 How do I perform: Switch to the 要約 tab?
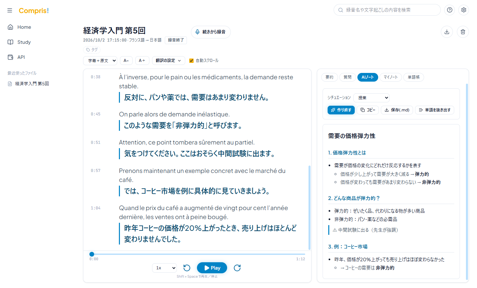(x=330, y=77)
